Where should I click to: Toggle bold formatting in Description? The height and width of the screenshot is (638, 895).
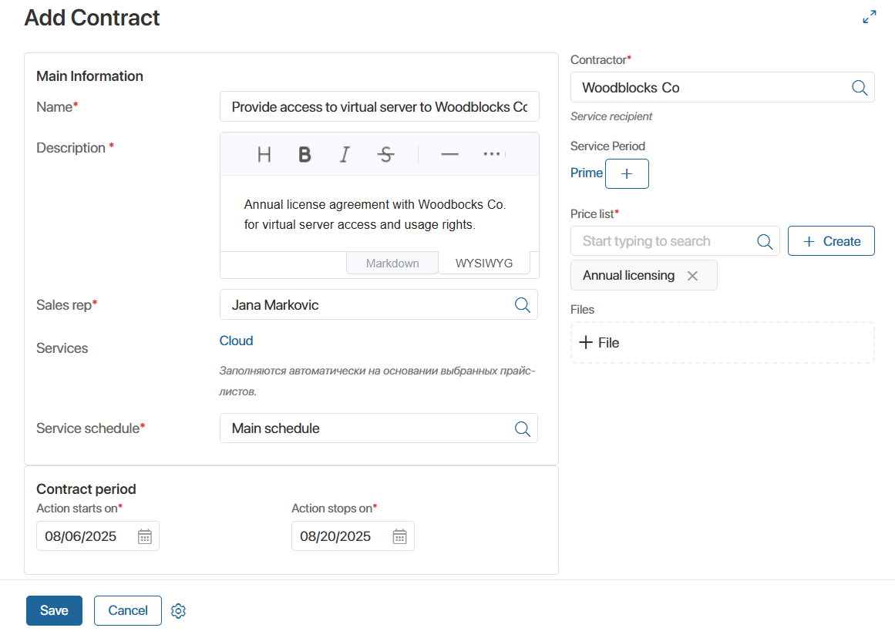[305, 154]
